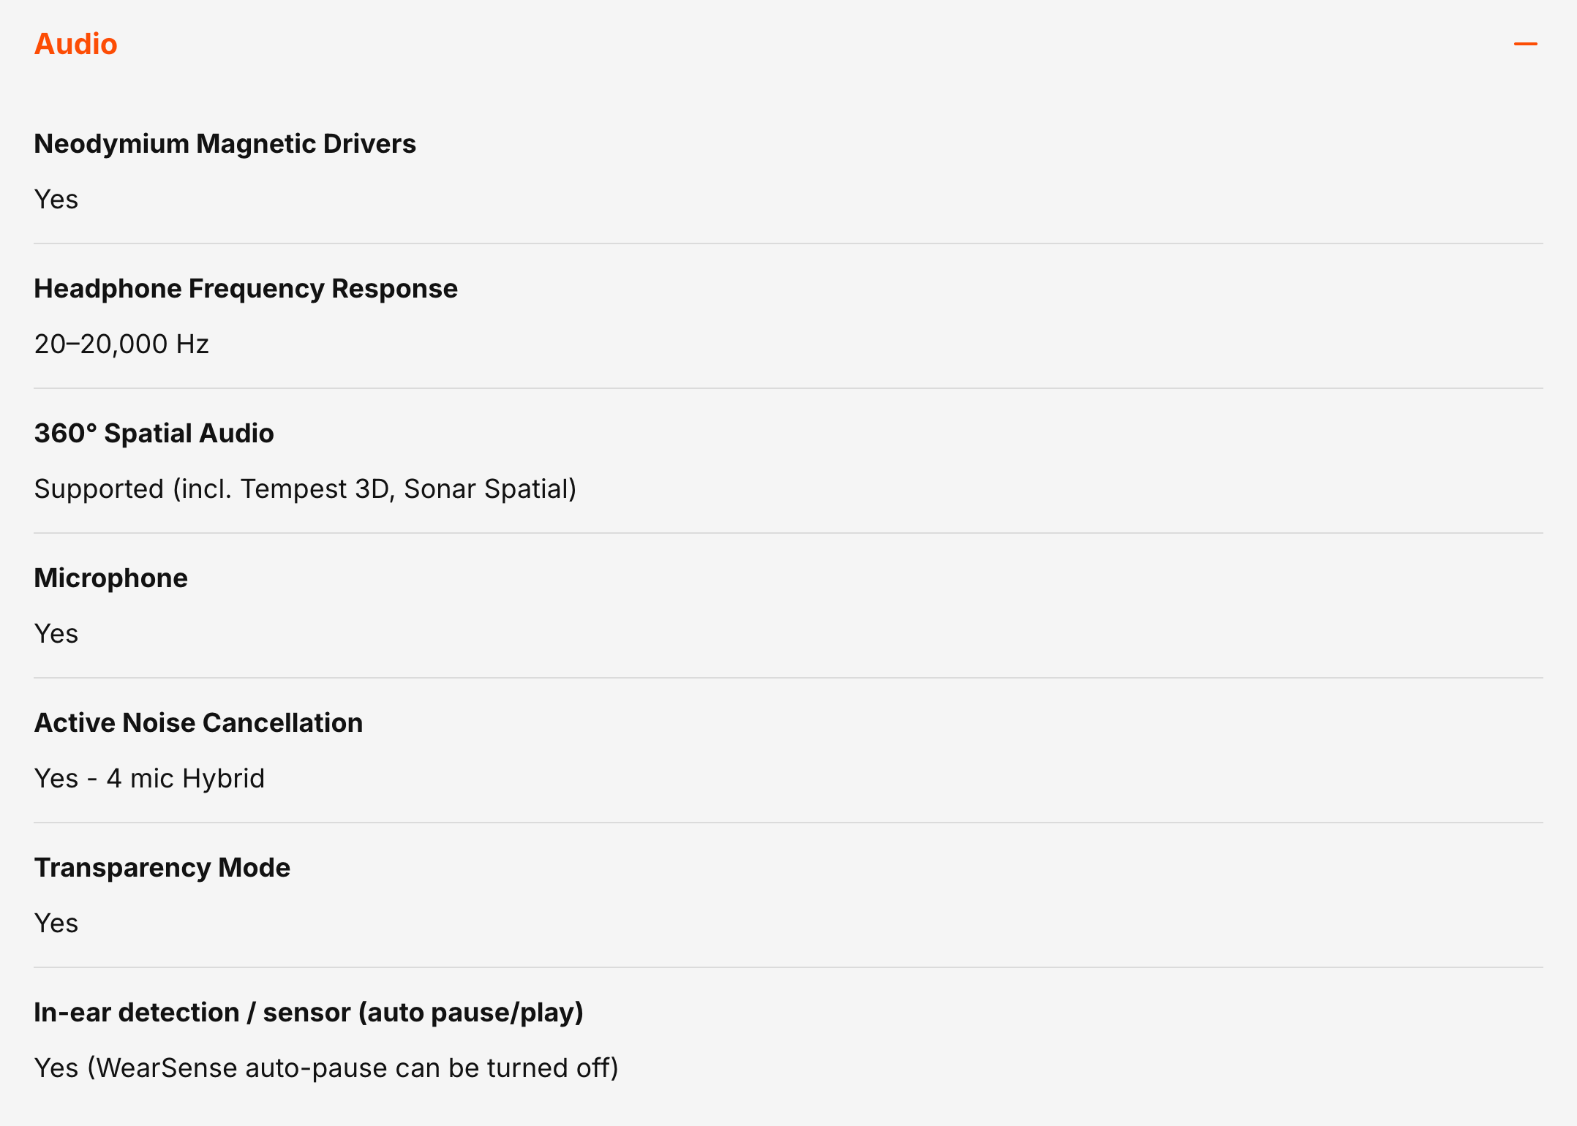Select the In-ear detection sensor heading

click(309, 1013)
